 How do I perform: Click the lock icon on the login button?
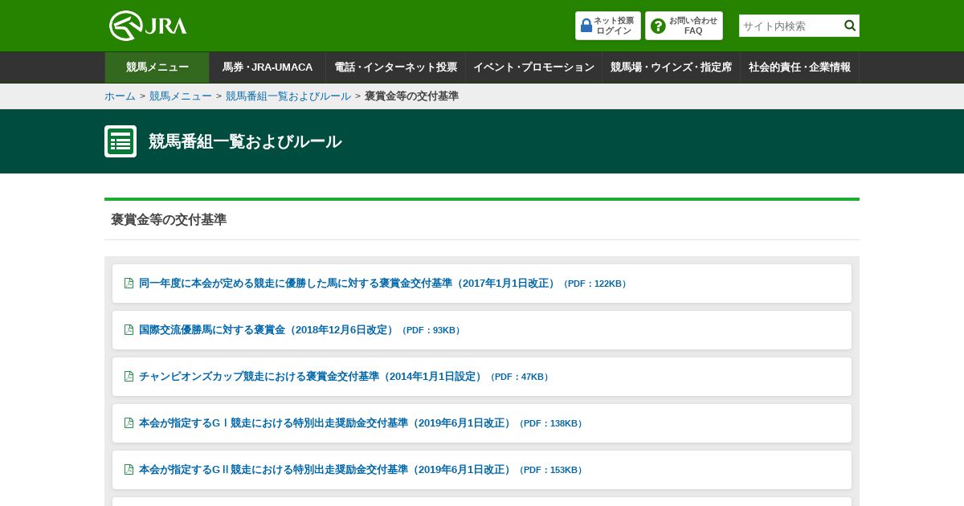click(586, 26)
